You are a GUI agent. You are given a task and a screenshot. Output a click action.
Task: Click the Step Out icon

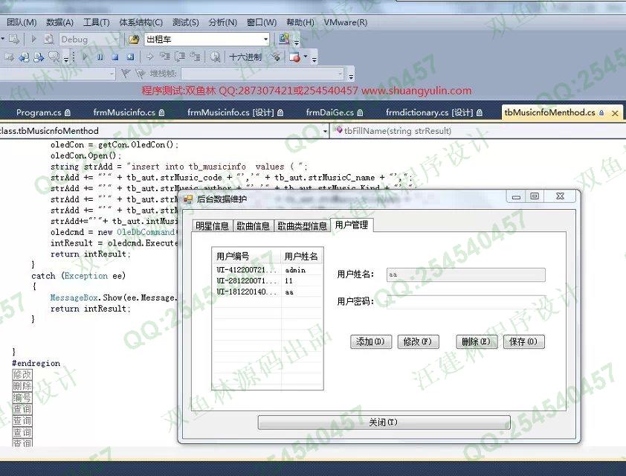195,57
